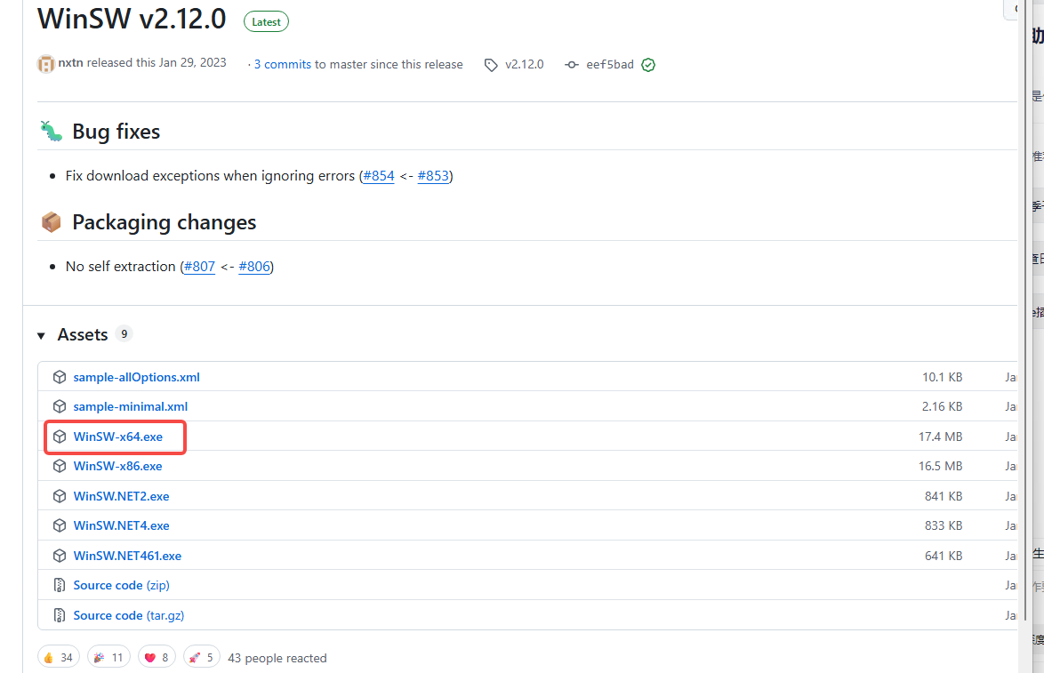This screenshot has width=1044, height=673.
Task: Click the nxtn user avatar
Action: tap(46, 64)
